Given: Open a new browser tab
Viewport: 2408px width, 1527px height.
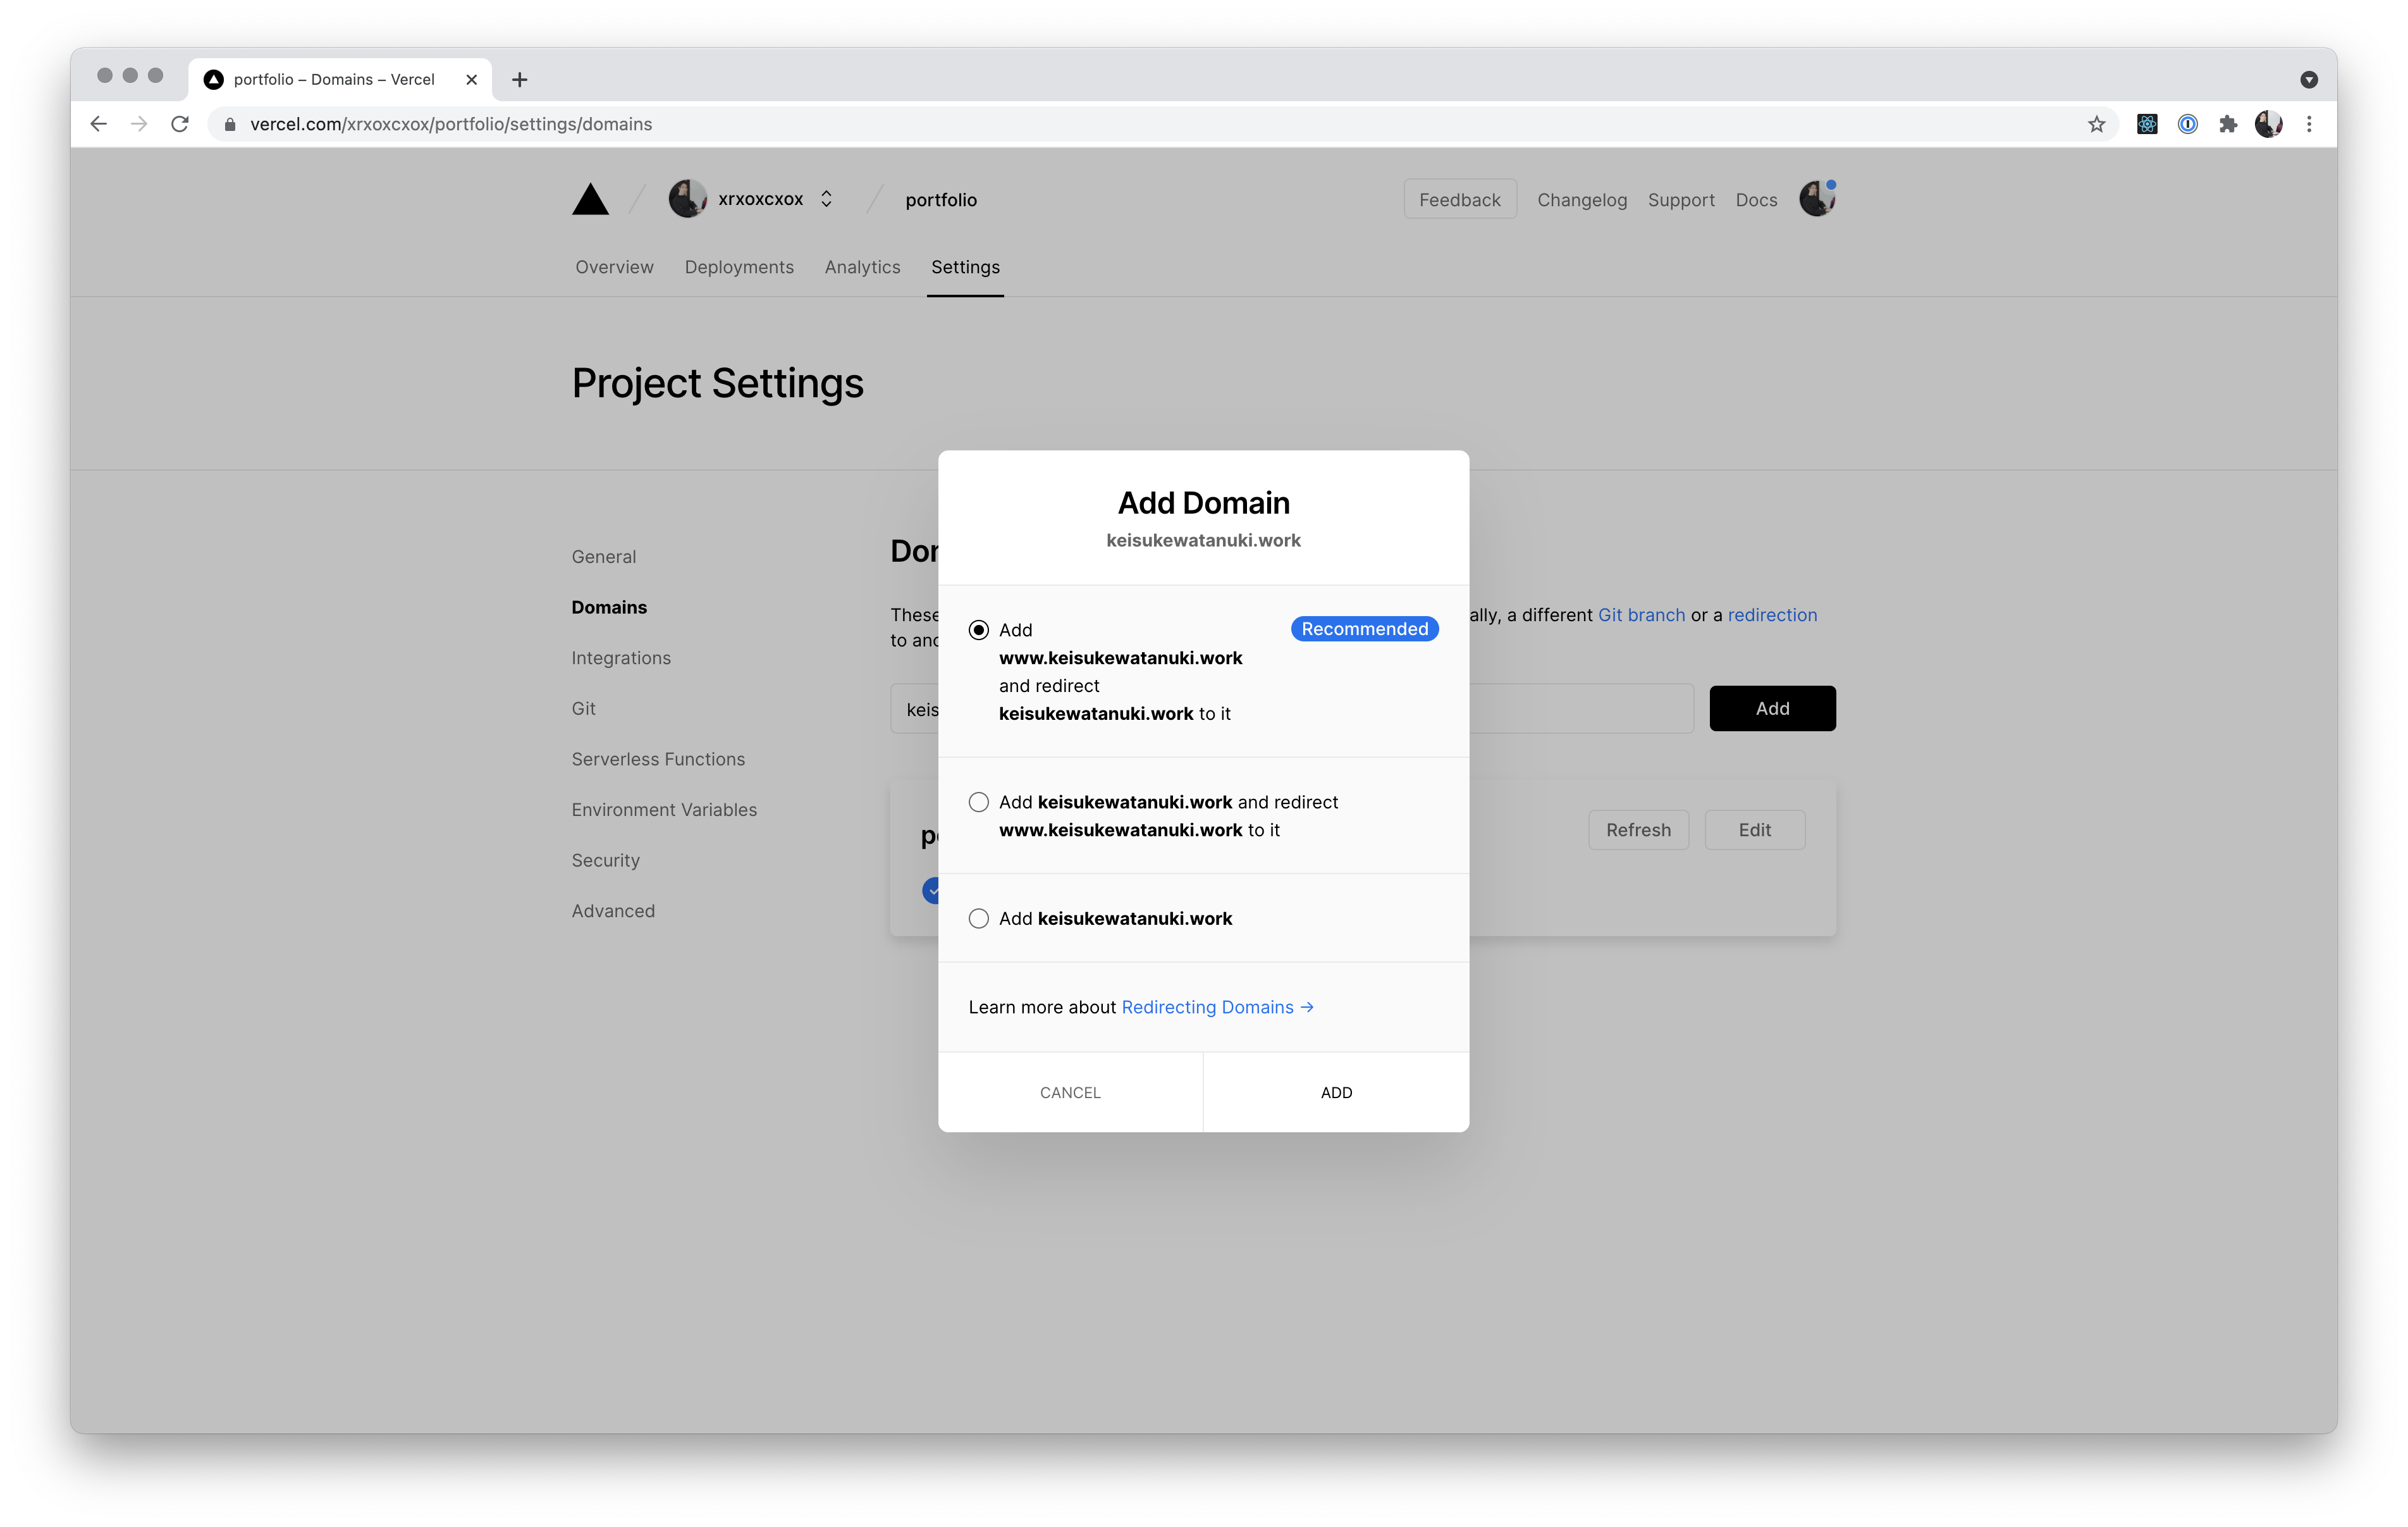Looking at the screenshot, I should tap(519, 80).
